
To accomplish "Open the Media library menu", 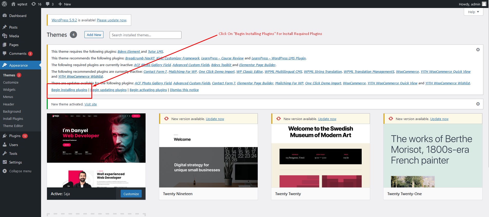I will pyautogui.click(x=21, y=36).
